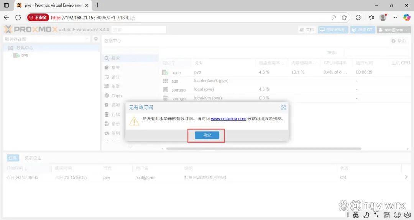Click the local (pve) storage entry

[204, 89]
